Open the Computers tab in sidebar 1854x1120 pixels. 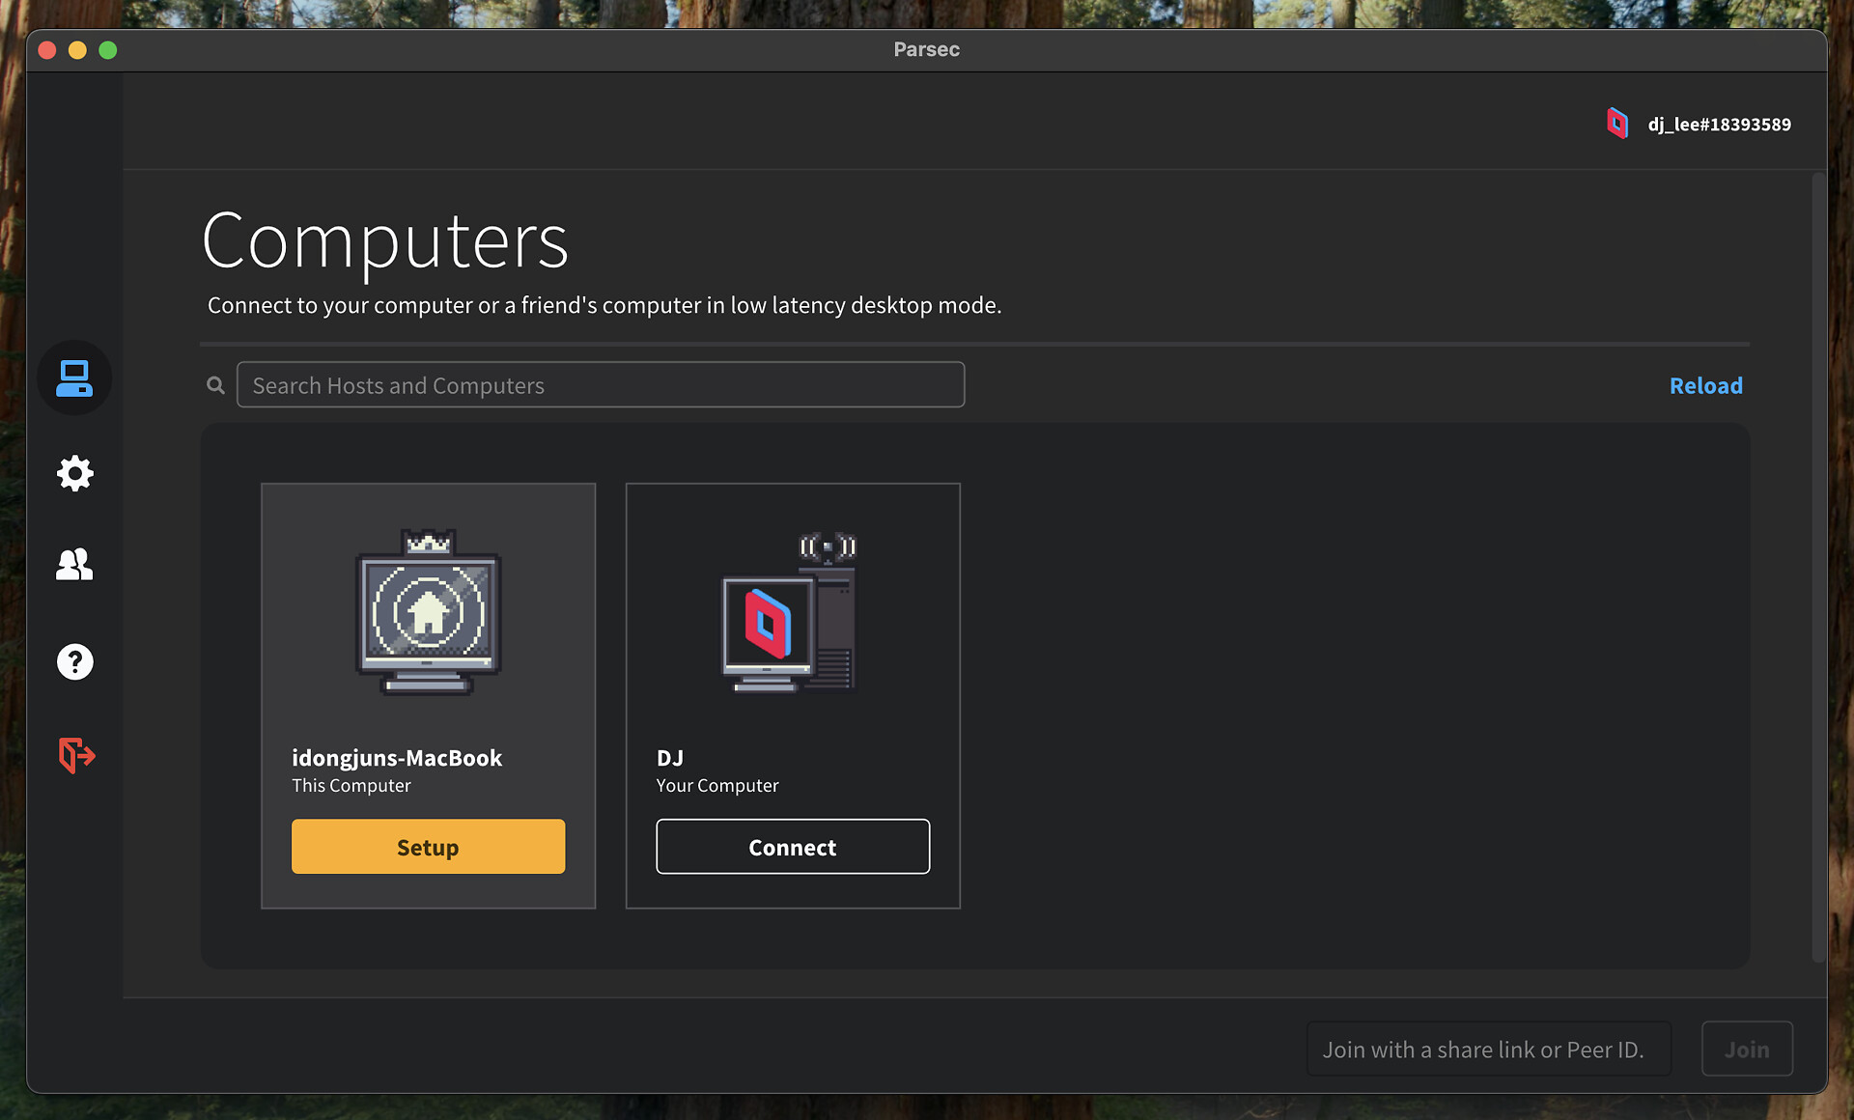tap(74, 378)
